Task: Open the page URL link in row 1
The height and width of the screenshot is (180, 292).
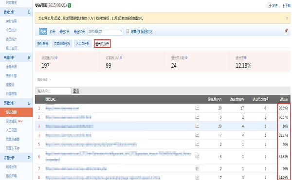Action: [62, 108]
